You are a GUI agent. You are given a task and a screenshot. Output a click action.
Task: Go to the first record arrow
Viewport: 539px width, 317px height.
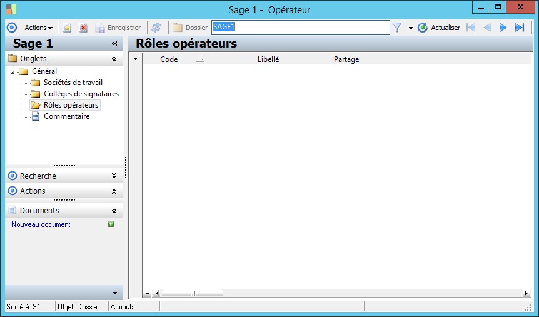click(471, 28)
